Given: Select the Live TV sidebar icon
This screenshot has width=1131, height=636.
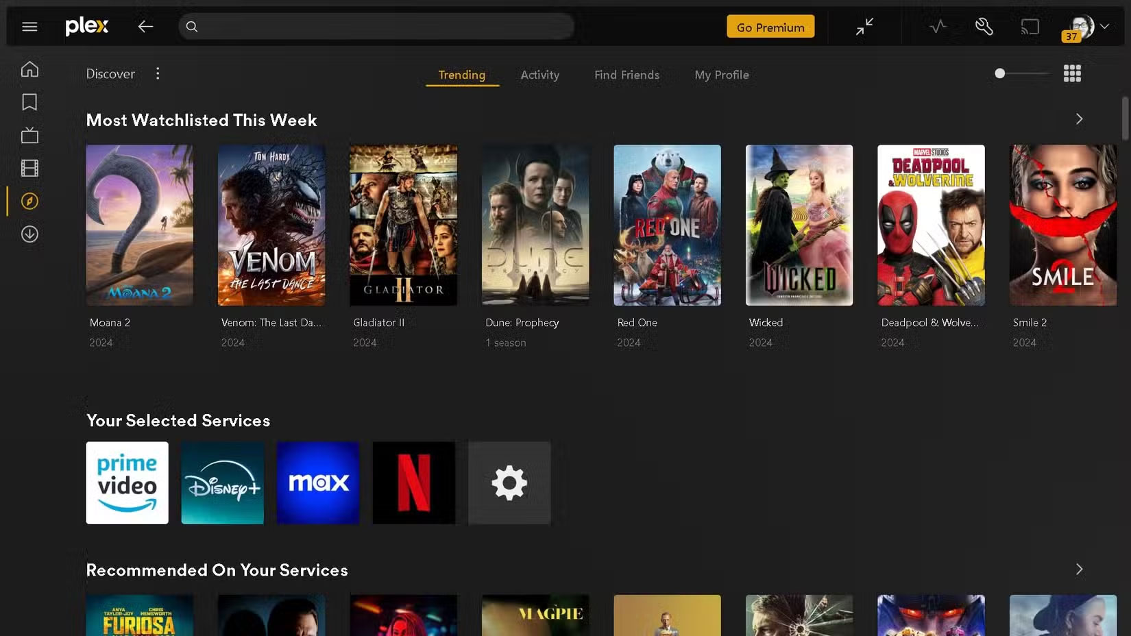Looking at the screenshot, I should [29, 134].
